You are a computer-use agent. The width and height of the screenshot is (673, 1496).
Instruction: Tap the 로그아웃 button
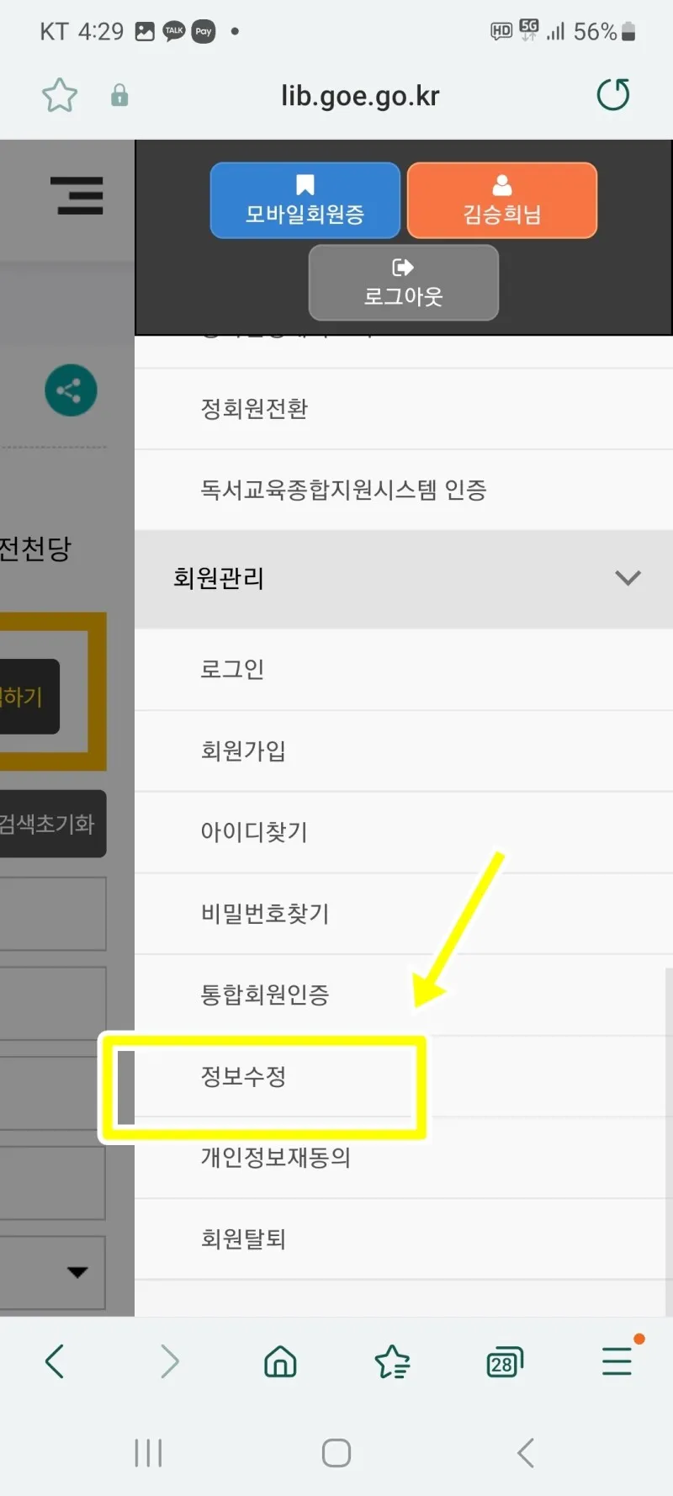tap(404, 283)
